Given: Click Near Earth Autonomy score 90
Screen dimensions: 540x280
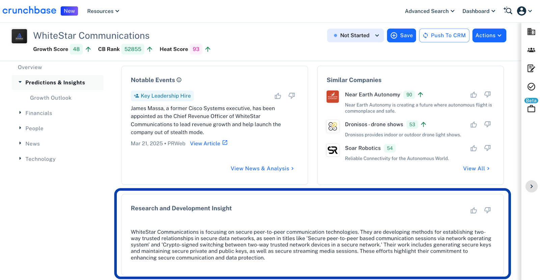Looking at the screenshot, I should point(409,95).
